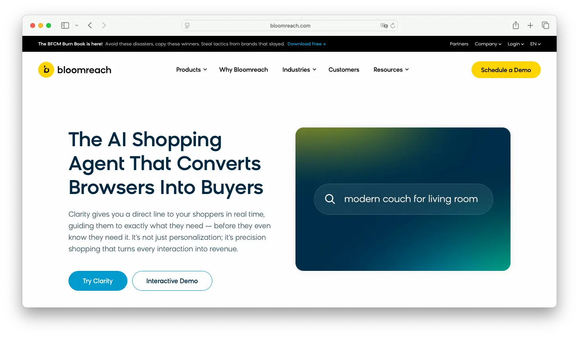Image resolution: width=579 pixels, height=337 pixels.
Task: Open the Why Bloomreach page
Action: pyautogui.click(x=243, y=70)
